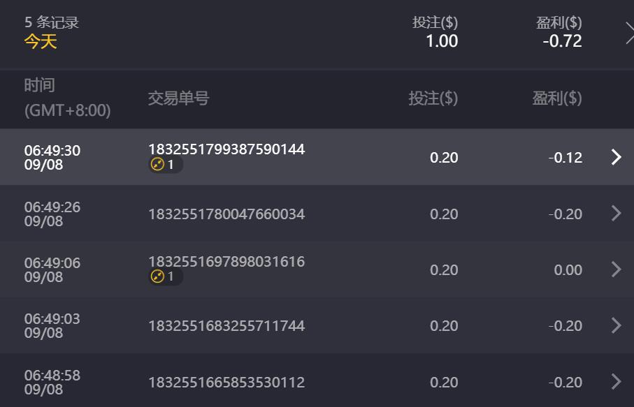The height and width of the screenshot is (407, 634).
Task: Select transaction number 1832551683255711744
Action: pyautogui.click(x=226, y=326)
